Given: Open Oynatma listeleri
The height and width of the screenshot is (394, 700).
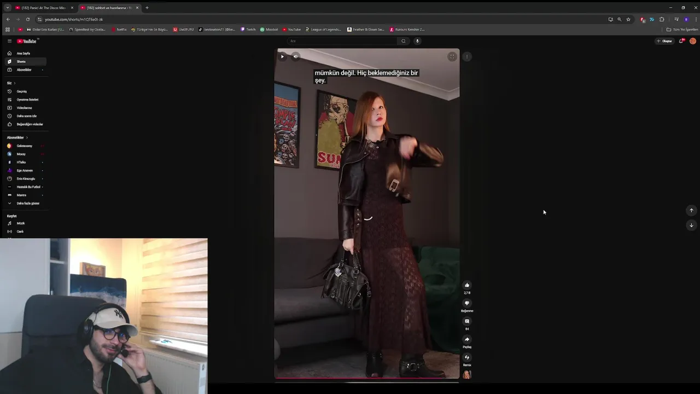Looking at the screenshot, I should tap(26, 100).
